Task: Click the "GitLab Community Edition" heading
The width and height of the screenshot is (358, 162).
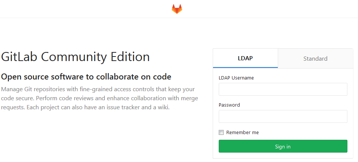Action: [76, 57]
